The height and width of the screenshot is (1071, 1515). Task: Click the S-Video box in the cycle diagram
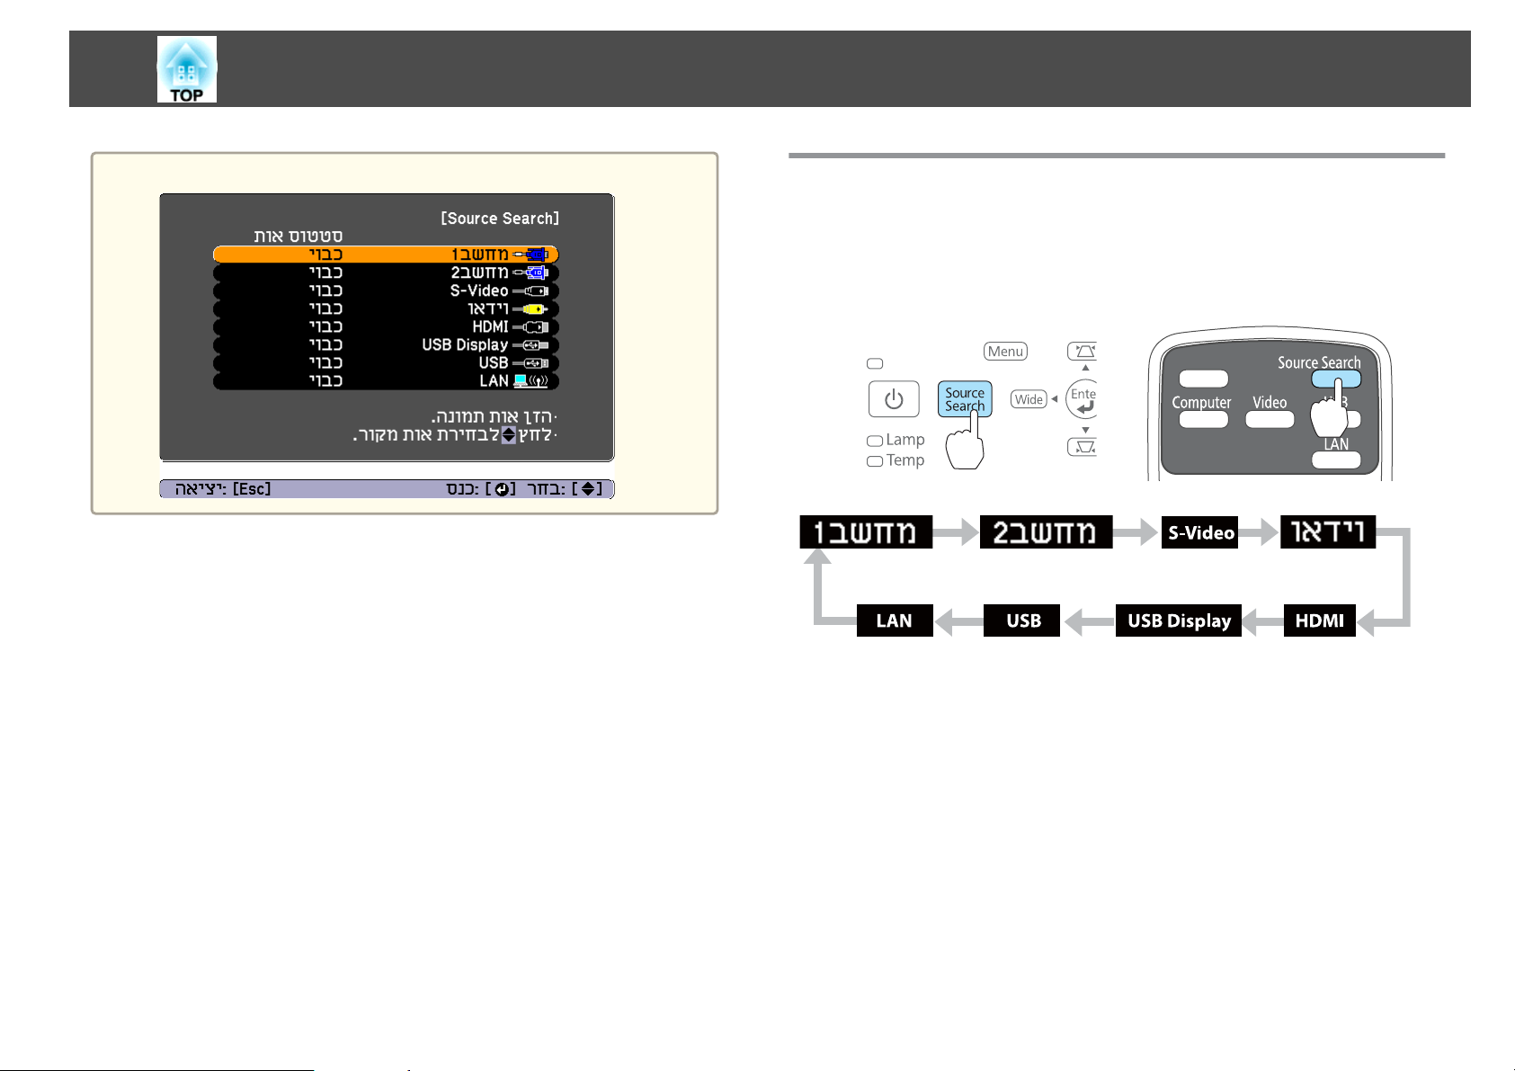click(1200, 532)
